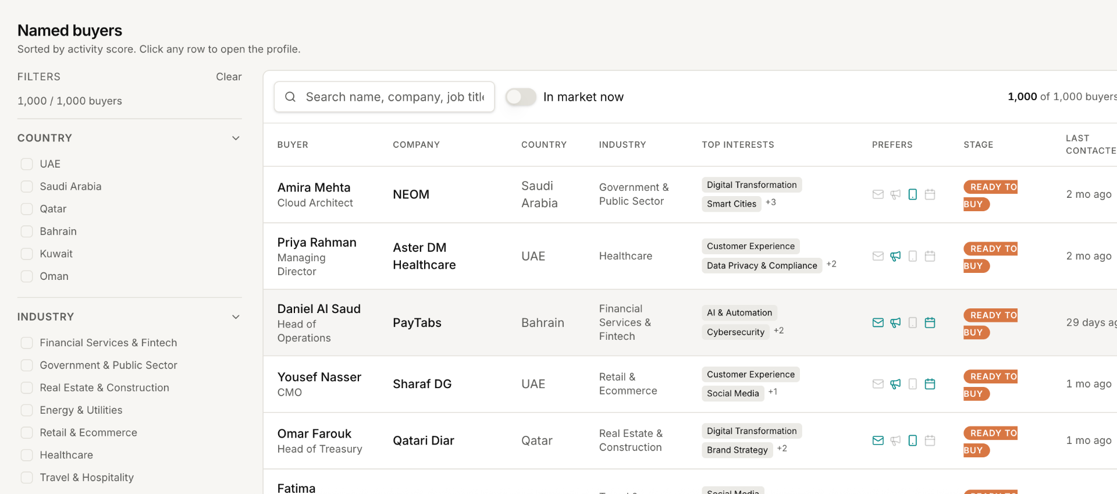Check Real Estate & Construction filter
Image resolution: width=1117 pixels, height=494 pixels.
(x=27, y=388)
